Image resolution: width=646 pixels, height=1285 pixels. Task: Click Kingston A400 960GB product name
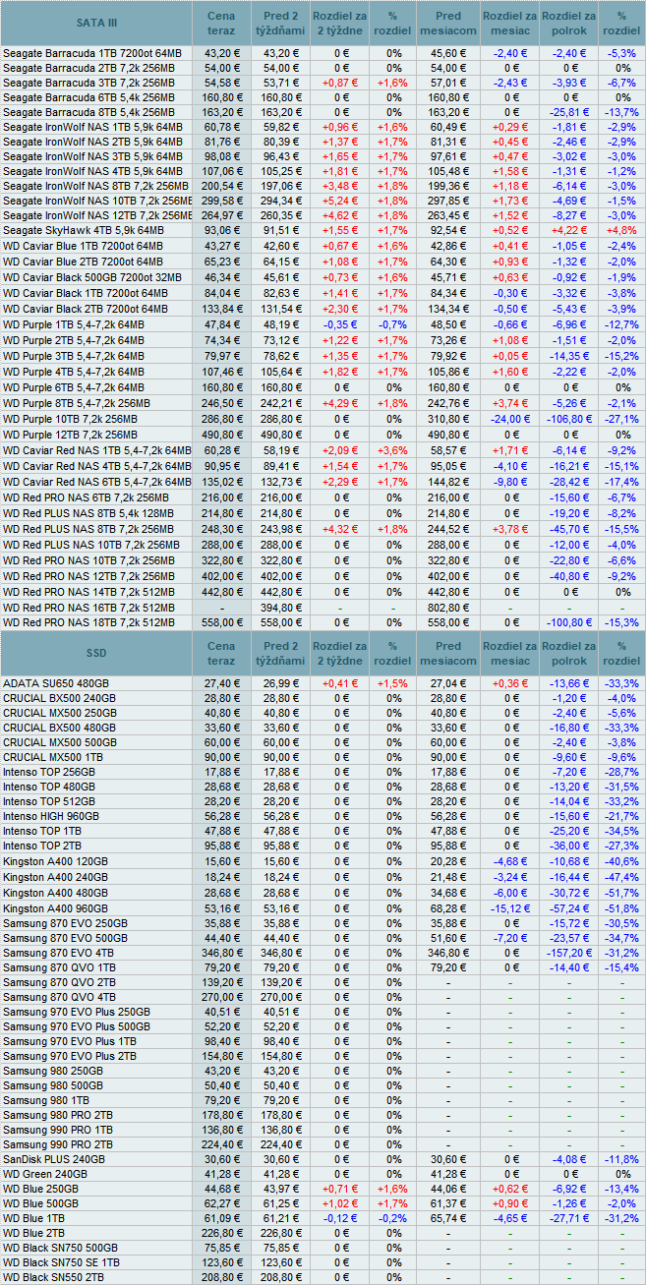tap(56, 907)
